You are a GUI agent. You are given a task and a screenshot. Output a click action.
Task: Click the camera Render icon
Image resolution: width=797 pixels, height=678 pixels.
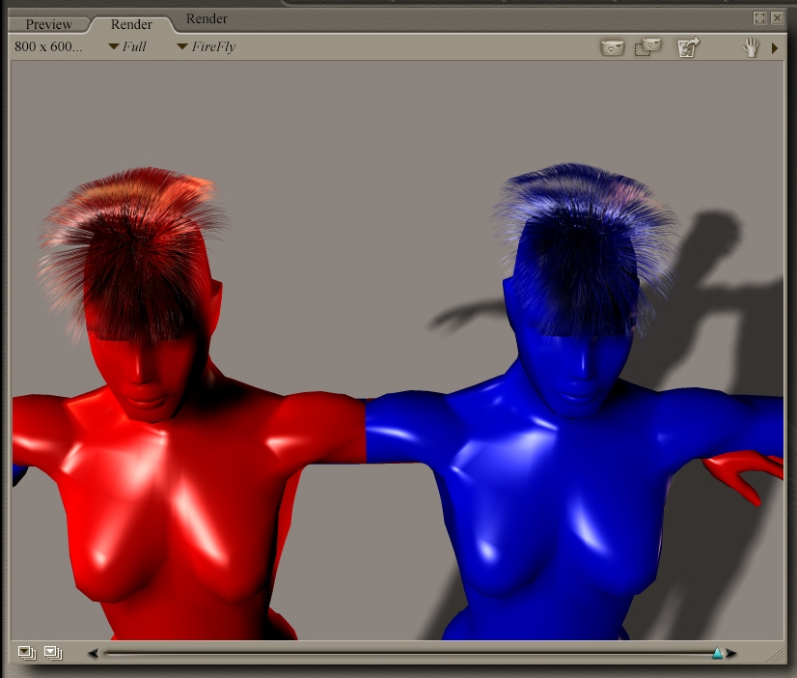613,47
